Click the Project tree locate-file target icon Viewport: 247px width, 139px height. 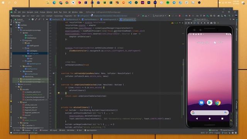32,19
